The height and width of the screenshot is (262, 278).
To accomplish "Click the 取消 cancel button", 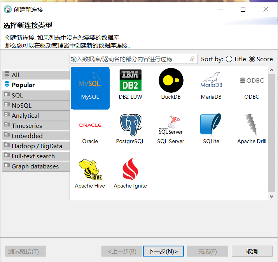I will pyautogui.click(x=252, y=251).
